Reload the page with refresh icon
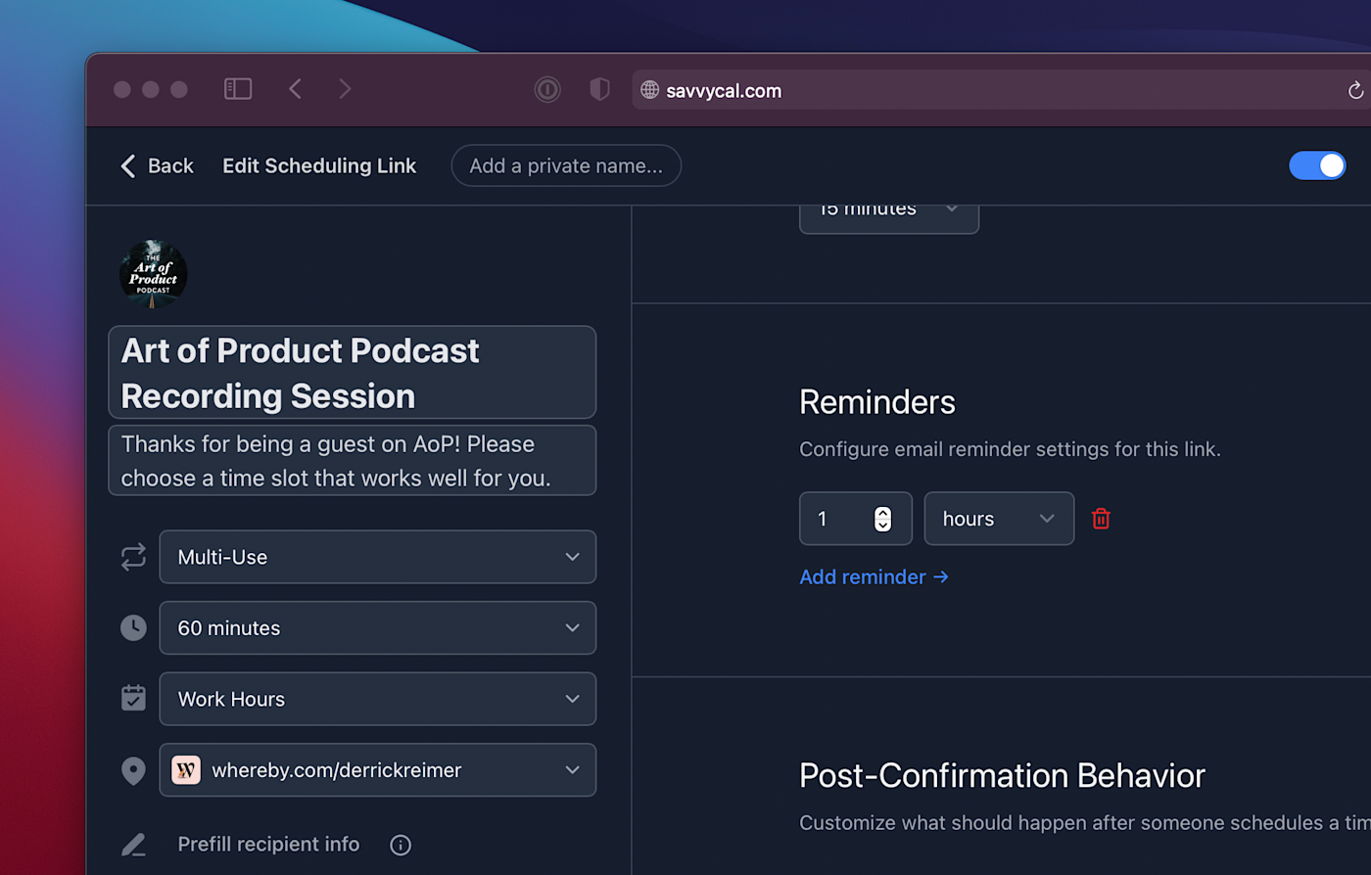 1355,90
